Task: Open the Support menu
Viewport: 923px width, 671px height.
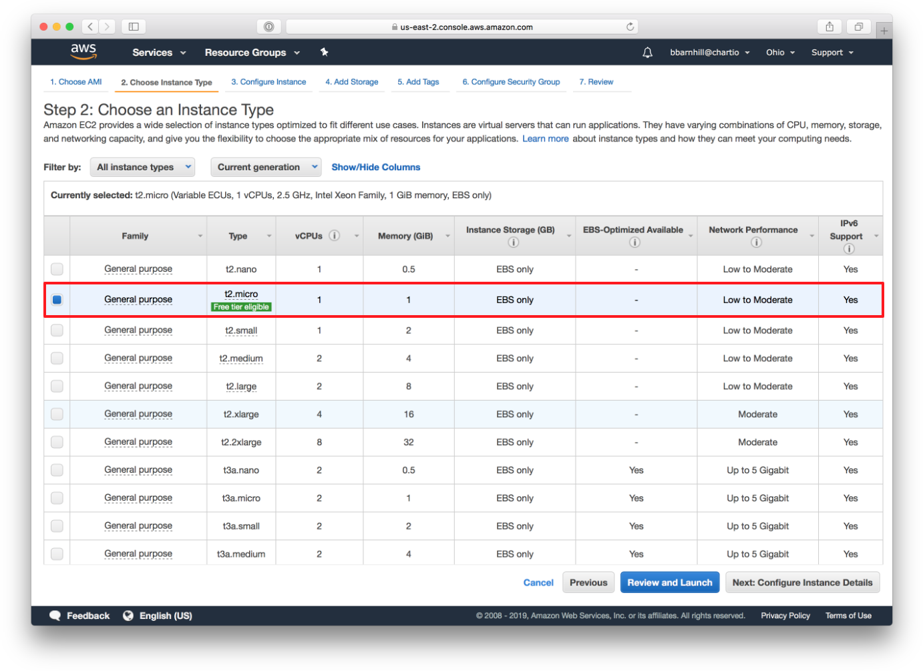Action: click(x=832, y=52)
